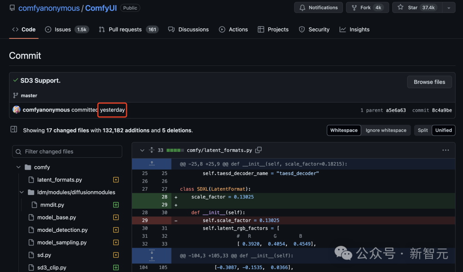Click the comfyanonymous avatar image

pos(17,110)
